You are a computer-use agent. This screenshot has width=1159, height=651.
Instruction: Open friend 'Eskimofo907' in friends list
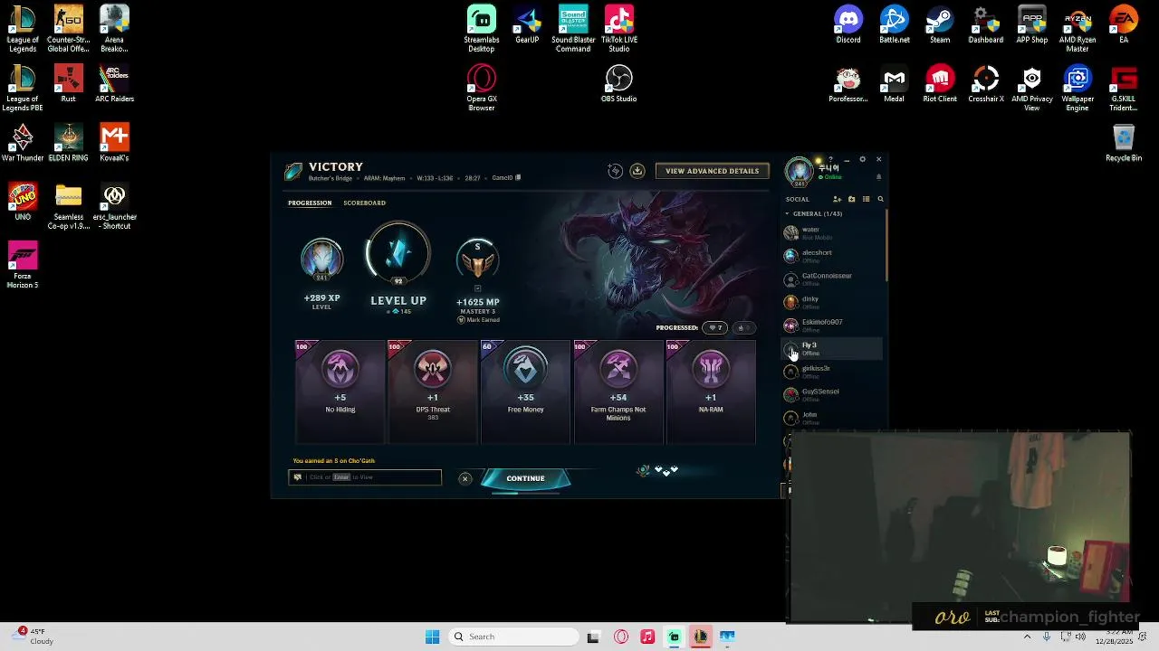click(x=832, y=325)
